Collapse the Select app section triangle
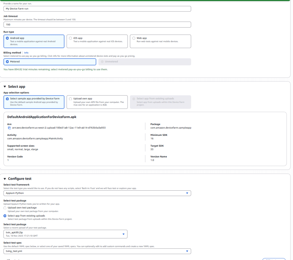This screenshot has width=293, height=260. (x=5, y=87)
